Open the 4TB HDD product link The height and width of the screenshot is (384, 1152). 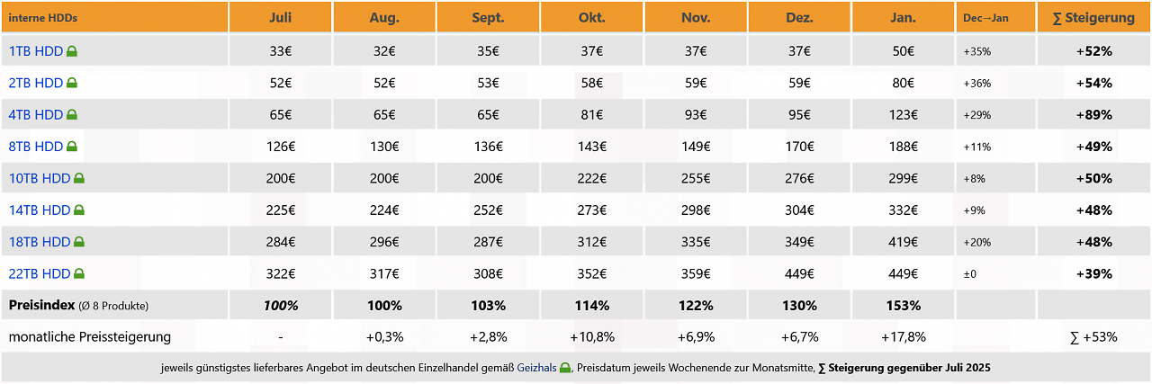coord(36,115)
